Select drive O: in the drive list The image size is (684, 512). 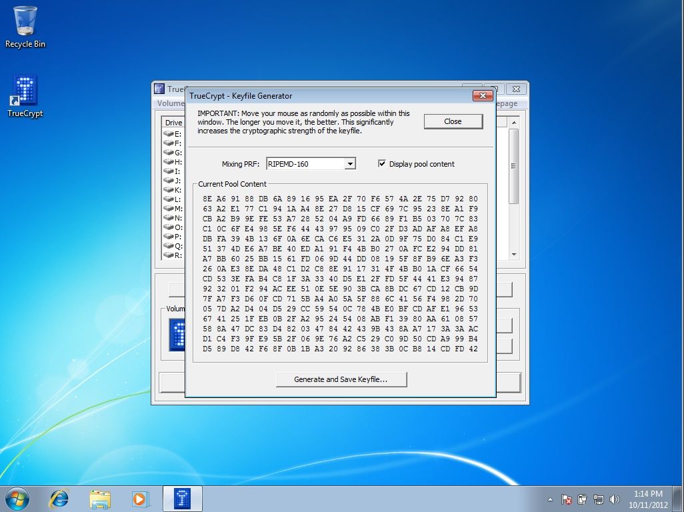(x=173, y=227)
